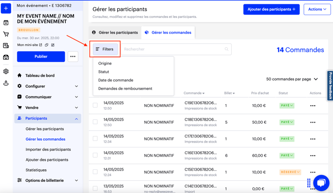Viewport: 333px width, 193px height.
Task: Open actions menu for order C19E1306782O6
Action: click(313, 106)
